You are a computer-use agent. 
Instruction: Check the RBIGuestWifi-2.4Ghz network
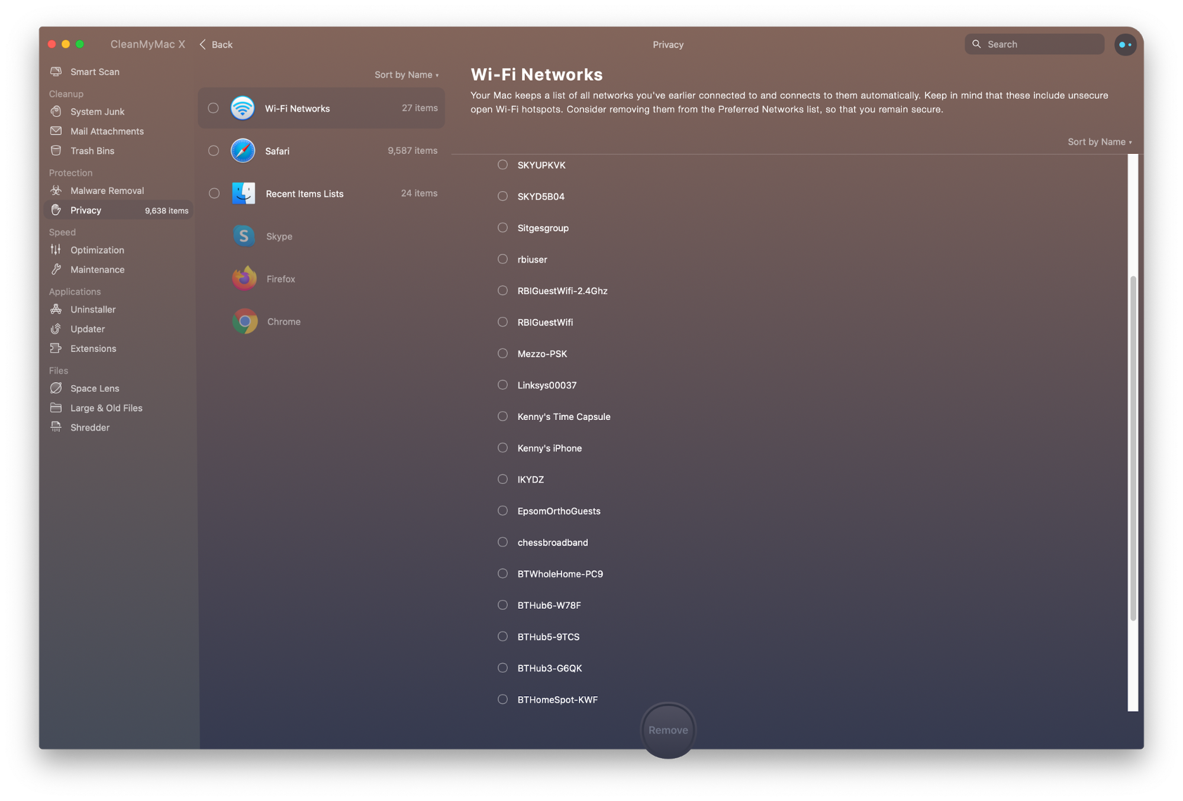502,290
